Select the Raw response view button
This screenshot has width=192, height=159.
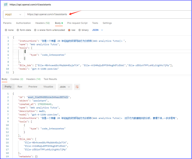[x=20, y=87]
